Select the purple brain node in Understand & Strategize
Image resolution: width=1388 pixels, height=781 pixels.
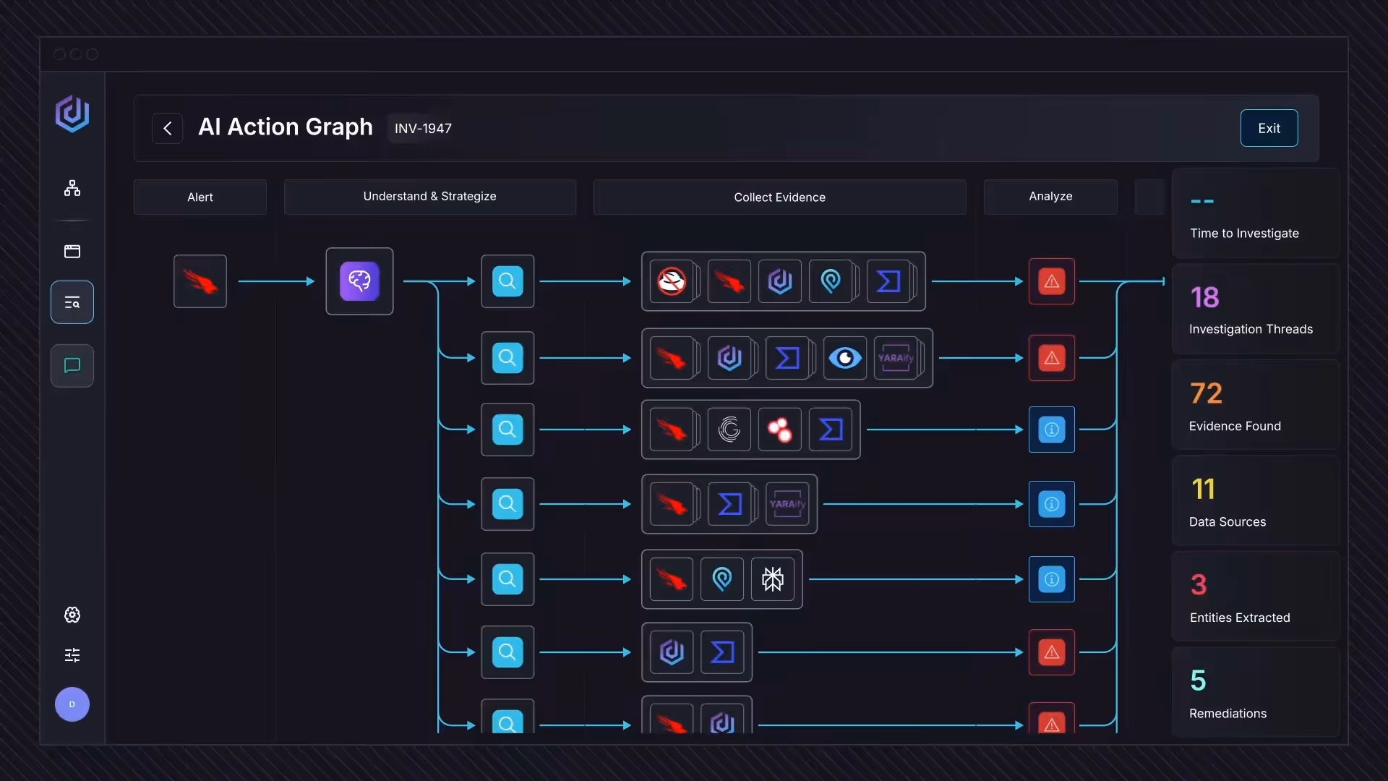tap(359, 281)
